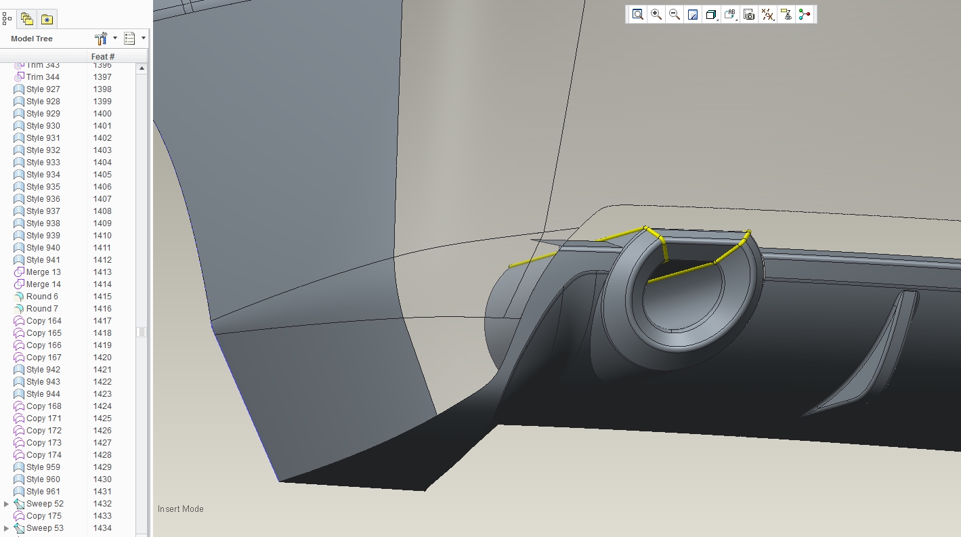Open the Datum Display Filters menu

click(767, 14)
